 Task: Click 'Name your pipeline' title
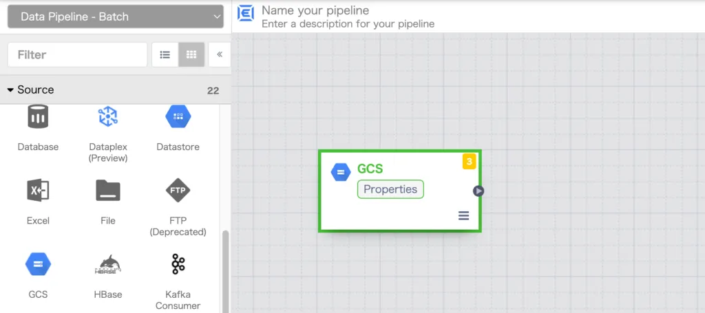tap(315, 10)
